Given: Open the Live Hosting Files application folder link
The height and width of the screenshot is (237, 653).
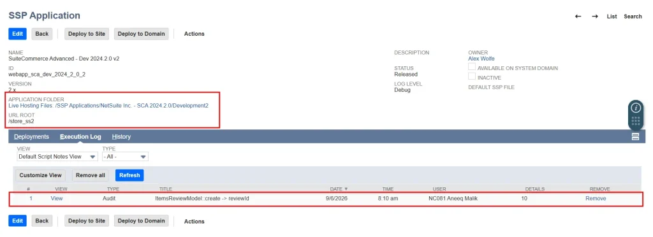Looking at the screenshot, I should [108, 106].
